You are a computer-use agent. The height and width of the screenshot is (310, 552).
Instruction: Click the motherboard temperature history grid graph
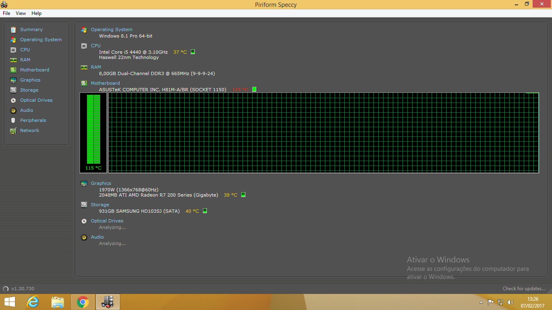point(323,133)
